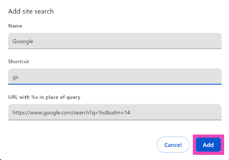This screenshot has height=160, width=229.
Task: Focus the Shortcut input field
Action: [x=115, y=76]
